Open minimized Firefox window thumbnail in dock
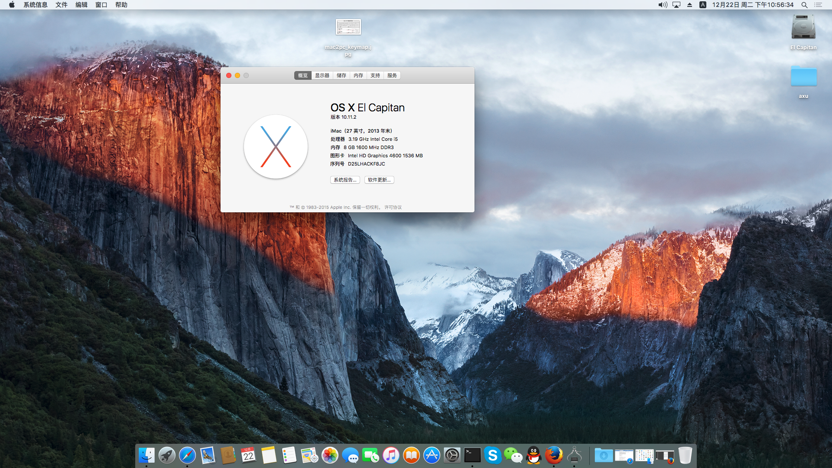Screen dimensions: 832x468 [665, 456]
